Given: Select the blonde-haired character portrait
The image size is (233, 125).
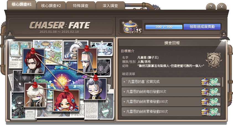Looking at the screenshot, I should pos(35,95).
